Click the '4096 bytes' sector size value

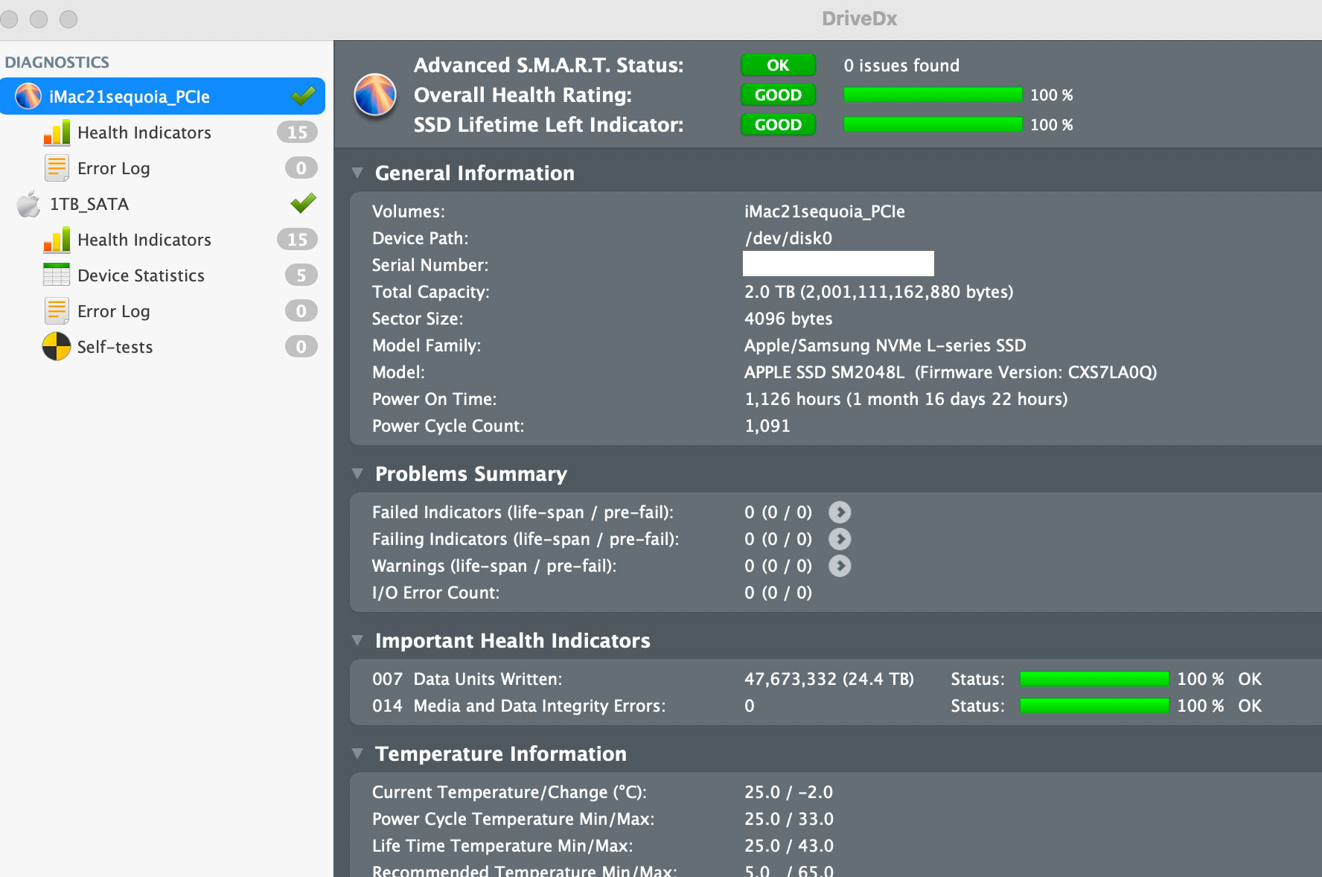point(788,319)
